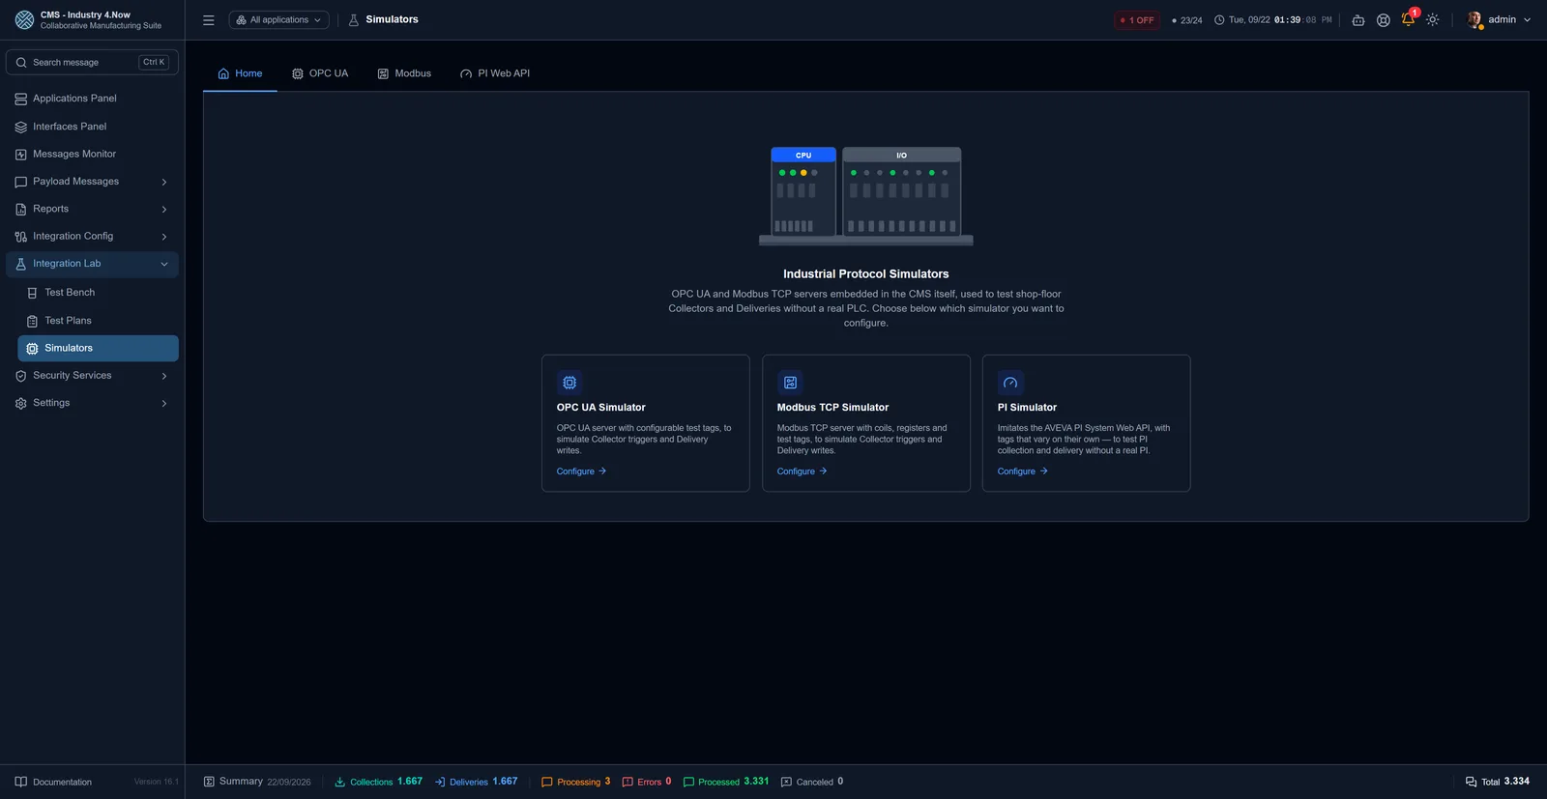1547x799 pixels.
Task: Expand the Reports chevron
Action: pos(164,209)
